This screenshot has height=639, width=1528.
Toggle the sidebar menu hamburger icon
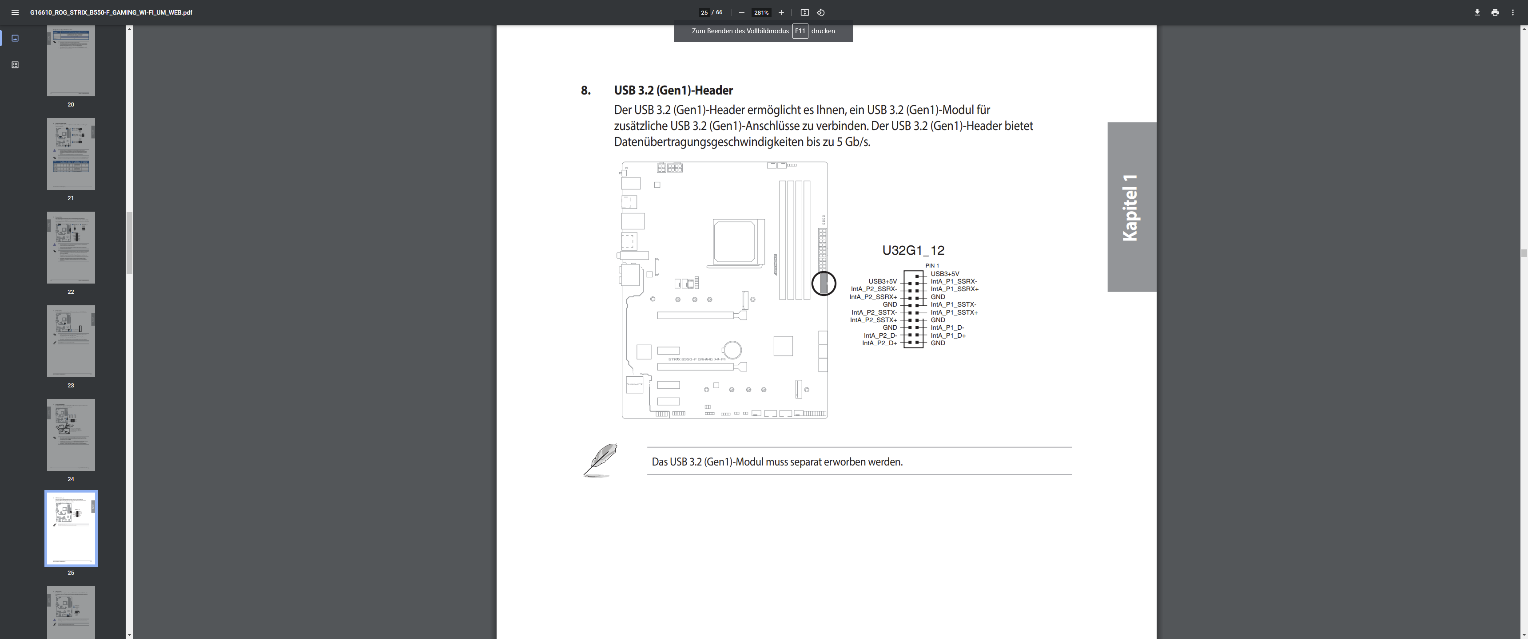click(15, 12)
